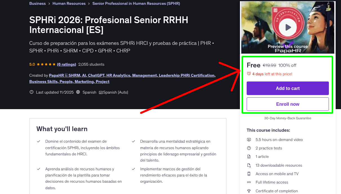Viewport: 341px width, 194px height.
Task: Click the Enroll now button
Action: (287, 104)
